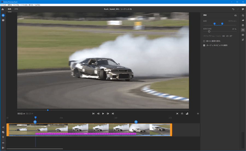Open the Speed panel gauge icon
The image size is (246, 151).
click(243, 30)
